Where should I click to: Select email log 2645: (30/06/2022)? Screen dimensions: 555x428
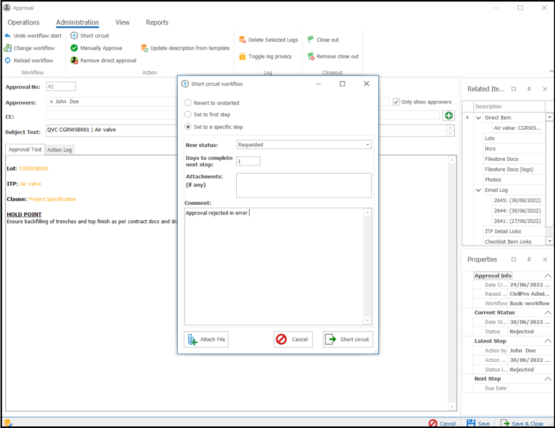coord(517,201)
